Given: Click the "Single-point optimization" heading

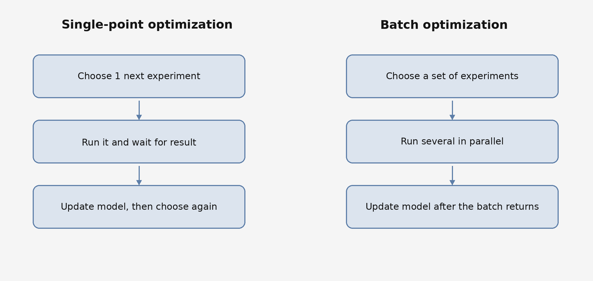Looking at the screenshot, I should [147, 25].
